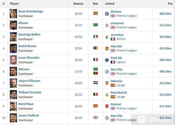Open Kepa Arrizabalaga player profile link

click(x=31, y=11)
